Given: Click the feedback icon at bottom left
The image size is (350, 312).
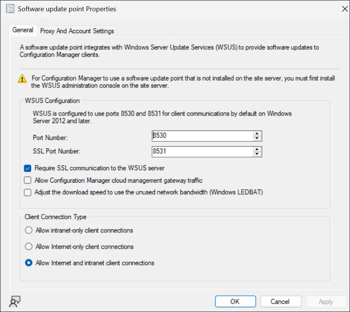Looking at the screenshot, I should click(x=15, y=301).
